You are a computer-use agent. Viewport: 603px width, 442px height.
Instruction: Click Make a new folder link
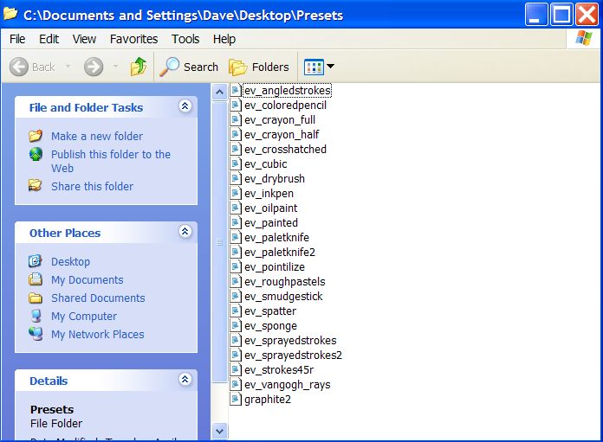point(97,136)
